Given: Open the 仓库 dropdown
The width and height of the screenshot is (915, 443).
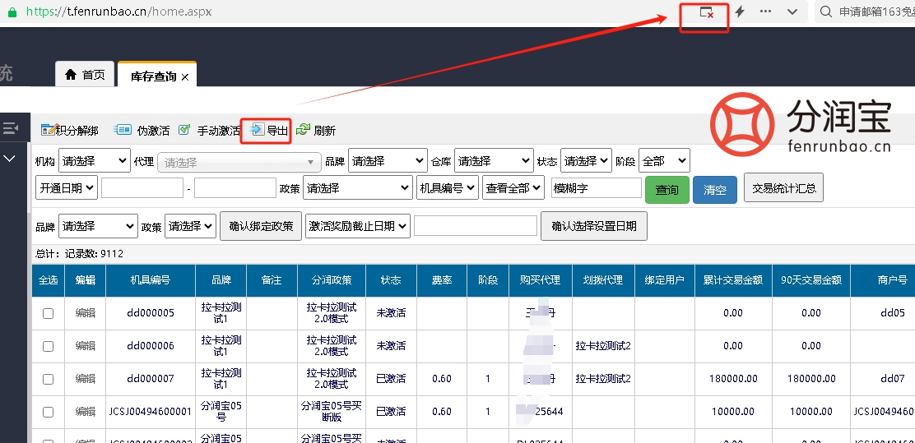Looking at the screenshot, I should (493, 161).
